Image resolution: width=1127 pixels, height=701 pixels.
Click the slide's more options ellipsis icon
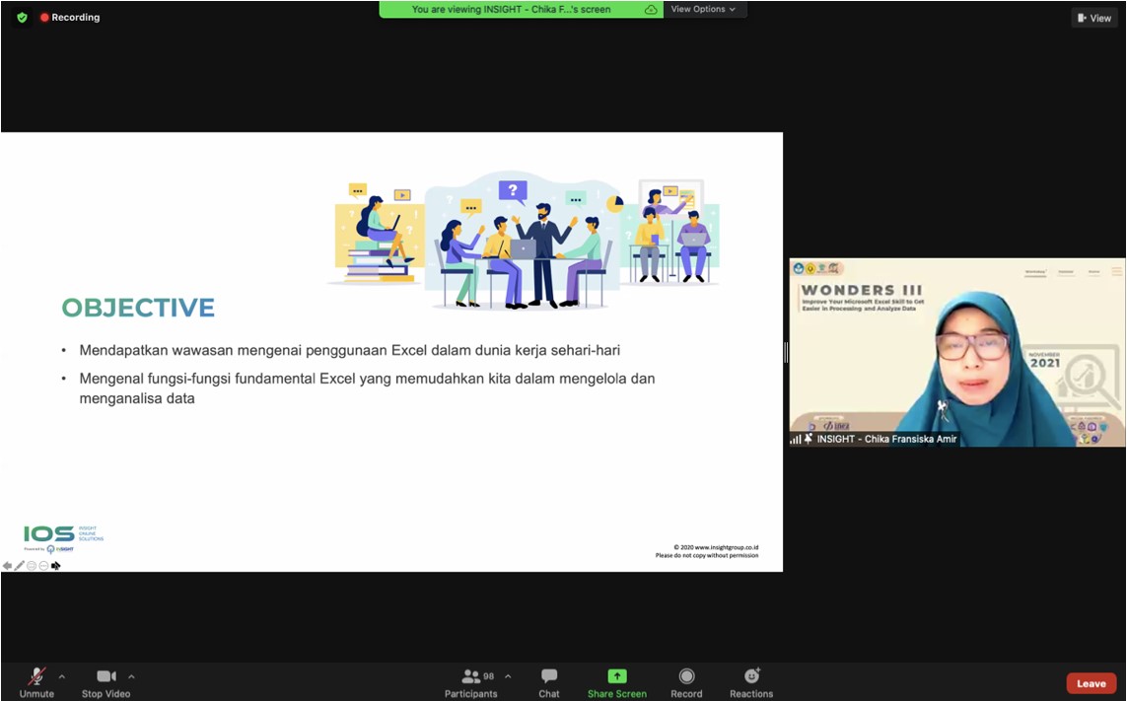pyautogui.click(x=43, y=566)
